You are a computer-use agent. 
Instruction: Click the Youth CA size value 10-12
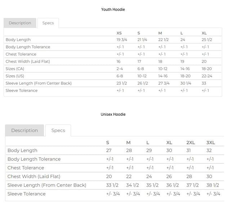click(x=163, y=69)
